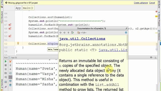Click the gutter marker on line 48
161x91 pixels.
(x=10, y=29)
